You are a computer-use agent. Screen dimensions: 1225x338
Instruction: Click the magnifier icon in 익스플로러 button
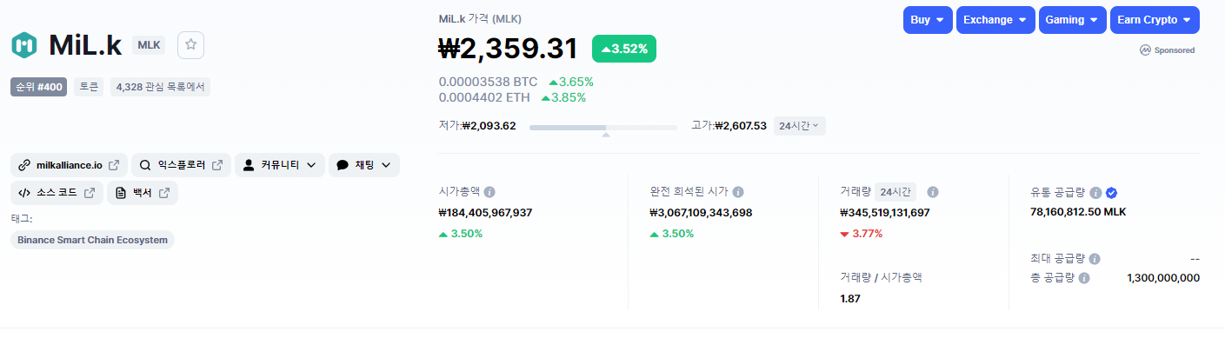[x=145, y=165]
